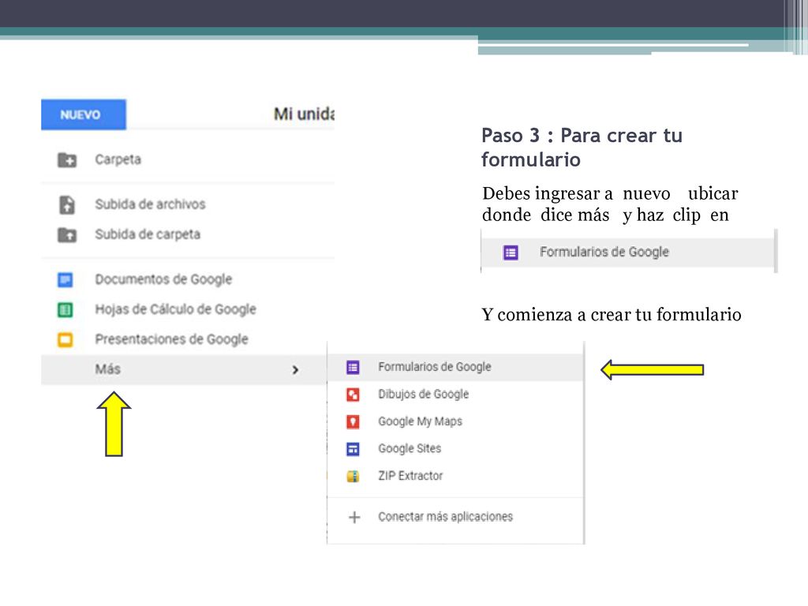Click the red Dibujos de Google icon
808x606 pixels.
353,395
